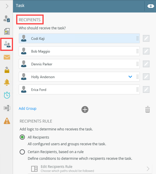This screenshot has width=156, height=174.
Task: Expand the Holly Anderson dropdown chevron
Action: coord(130,77)
